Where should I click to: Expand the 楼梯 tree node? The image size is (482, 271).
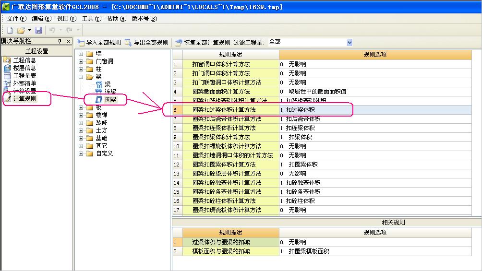coord(81,115)
